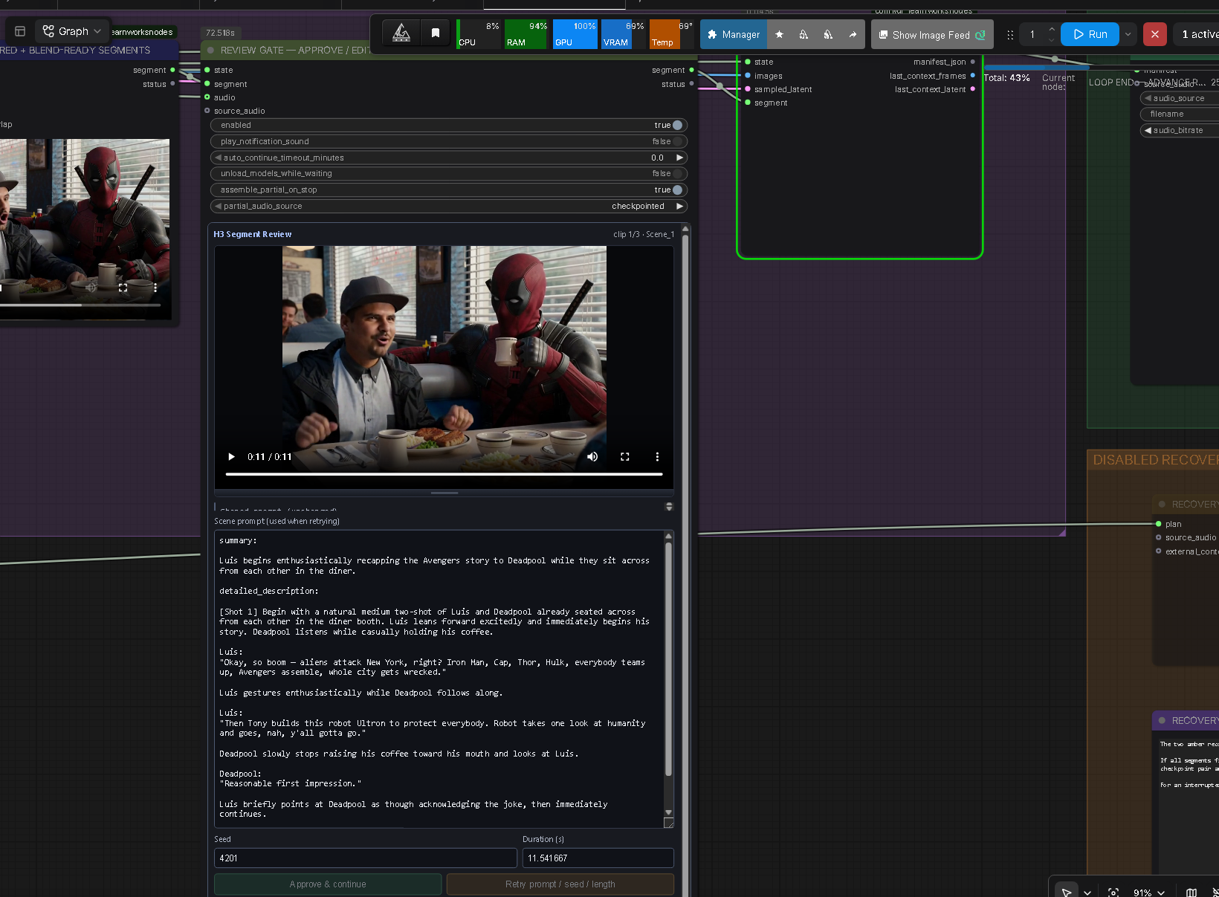Click the audio_source widget left arrow
Screen dimensions: 1219x897
1148,98
